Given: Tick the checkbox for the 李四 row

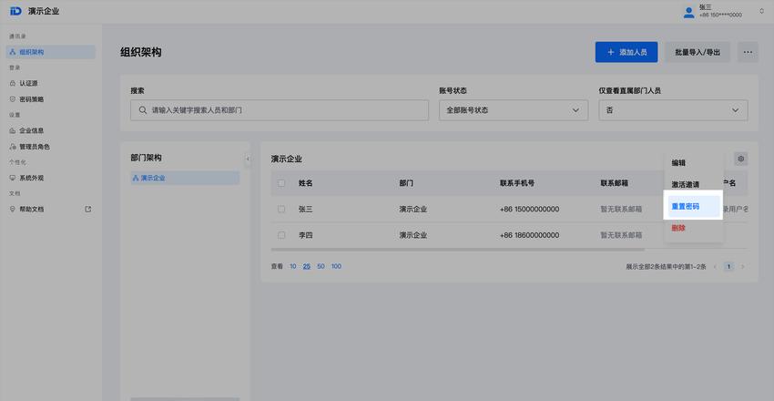Looking at the screenshot, I should tap(281, 235).
